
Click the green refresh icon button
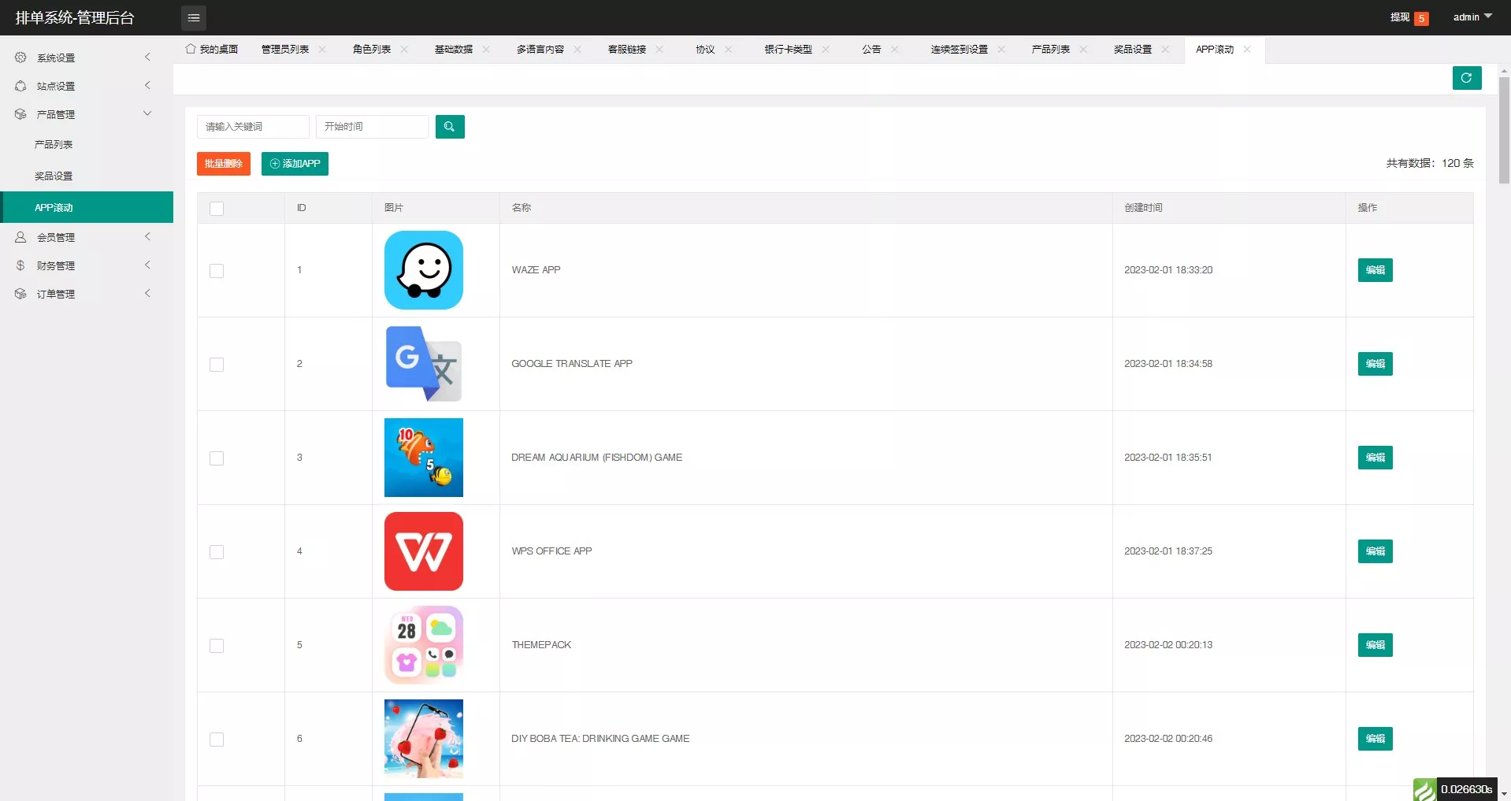[x=1466, y=78]
